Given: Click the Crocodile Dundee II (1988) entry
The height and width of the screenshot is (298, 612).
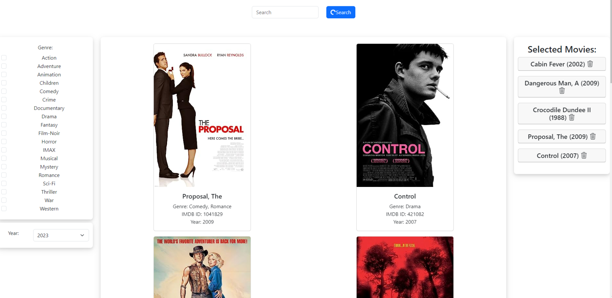Looking at the screenshot, I should tap(562, 113).
